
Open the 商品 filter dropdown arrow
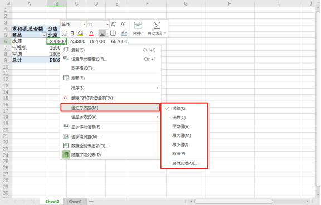pos(44,35)
